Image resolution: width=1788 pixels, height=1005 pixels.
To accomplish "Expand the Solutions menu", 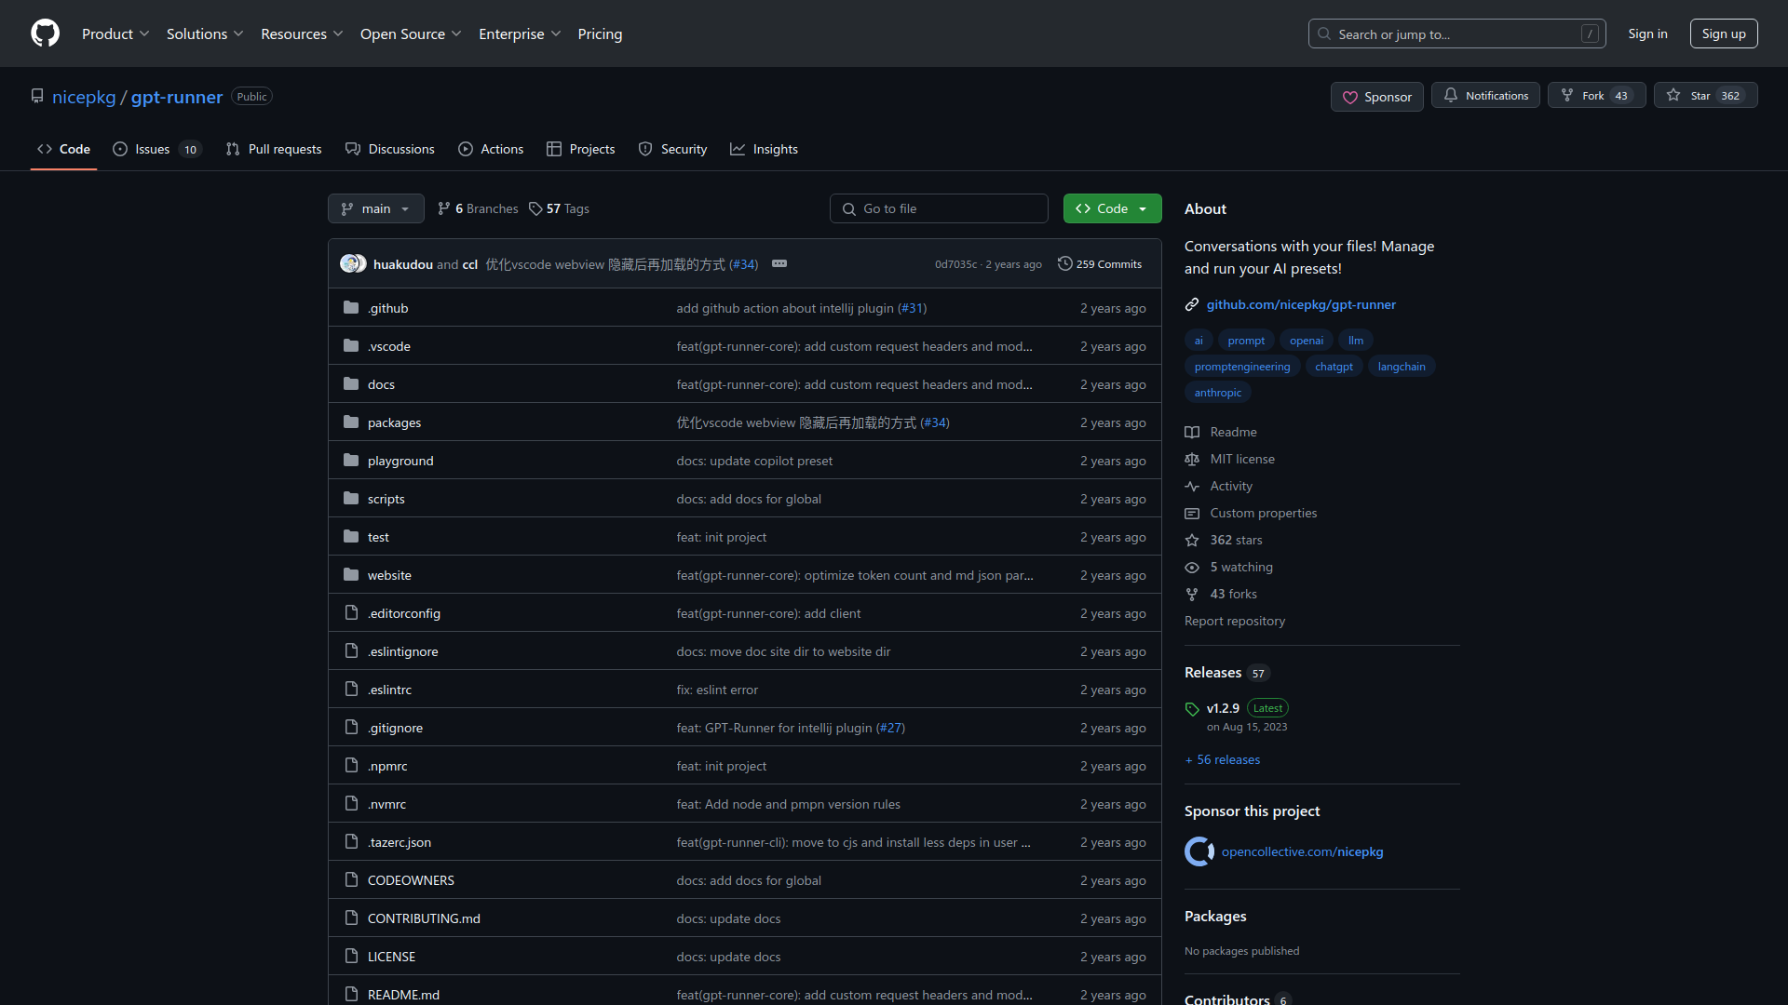I will coord(205,33).
